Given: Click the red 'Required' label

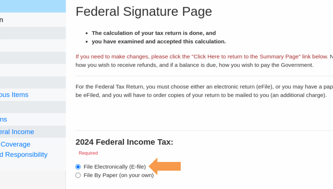Looking at the screenshot, I should [88, 153].
